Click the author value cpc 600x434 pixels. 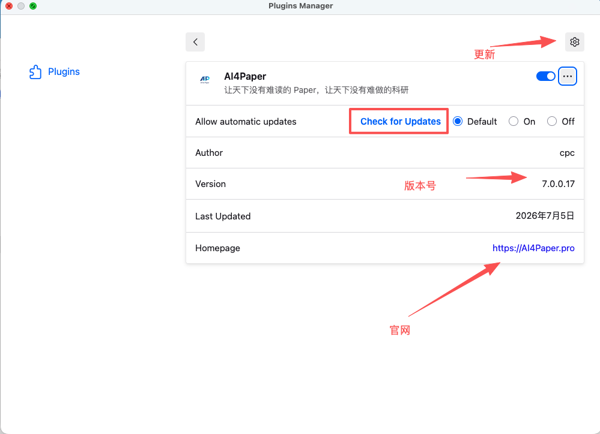[567, 153]
